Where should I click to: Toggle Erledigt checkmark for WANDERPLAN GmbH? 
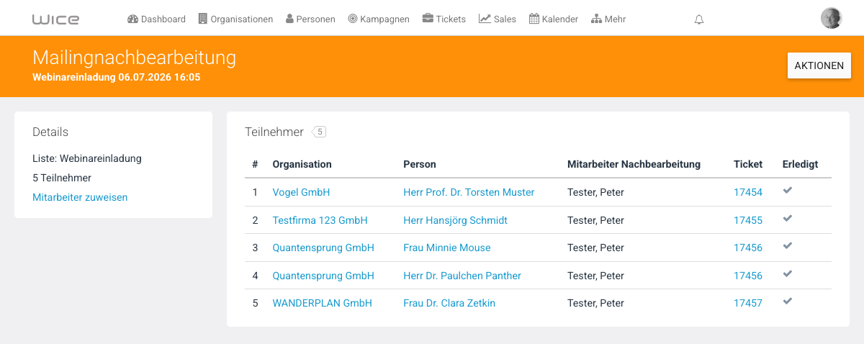click(788, 302)
